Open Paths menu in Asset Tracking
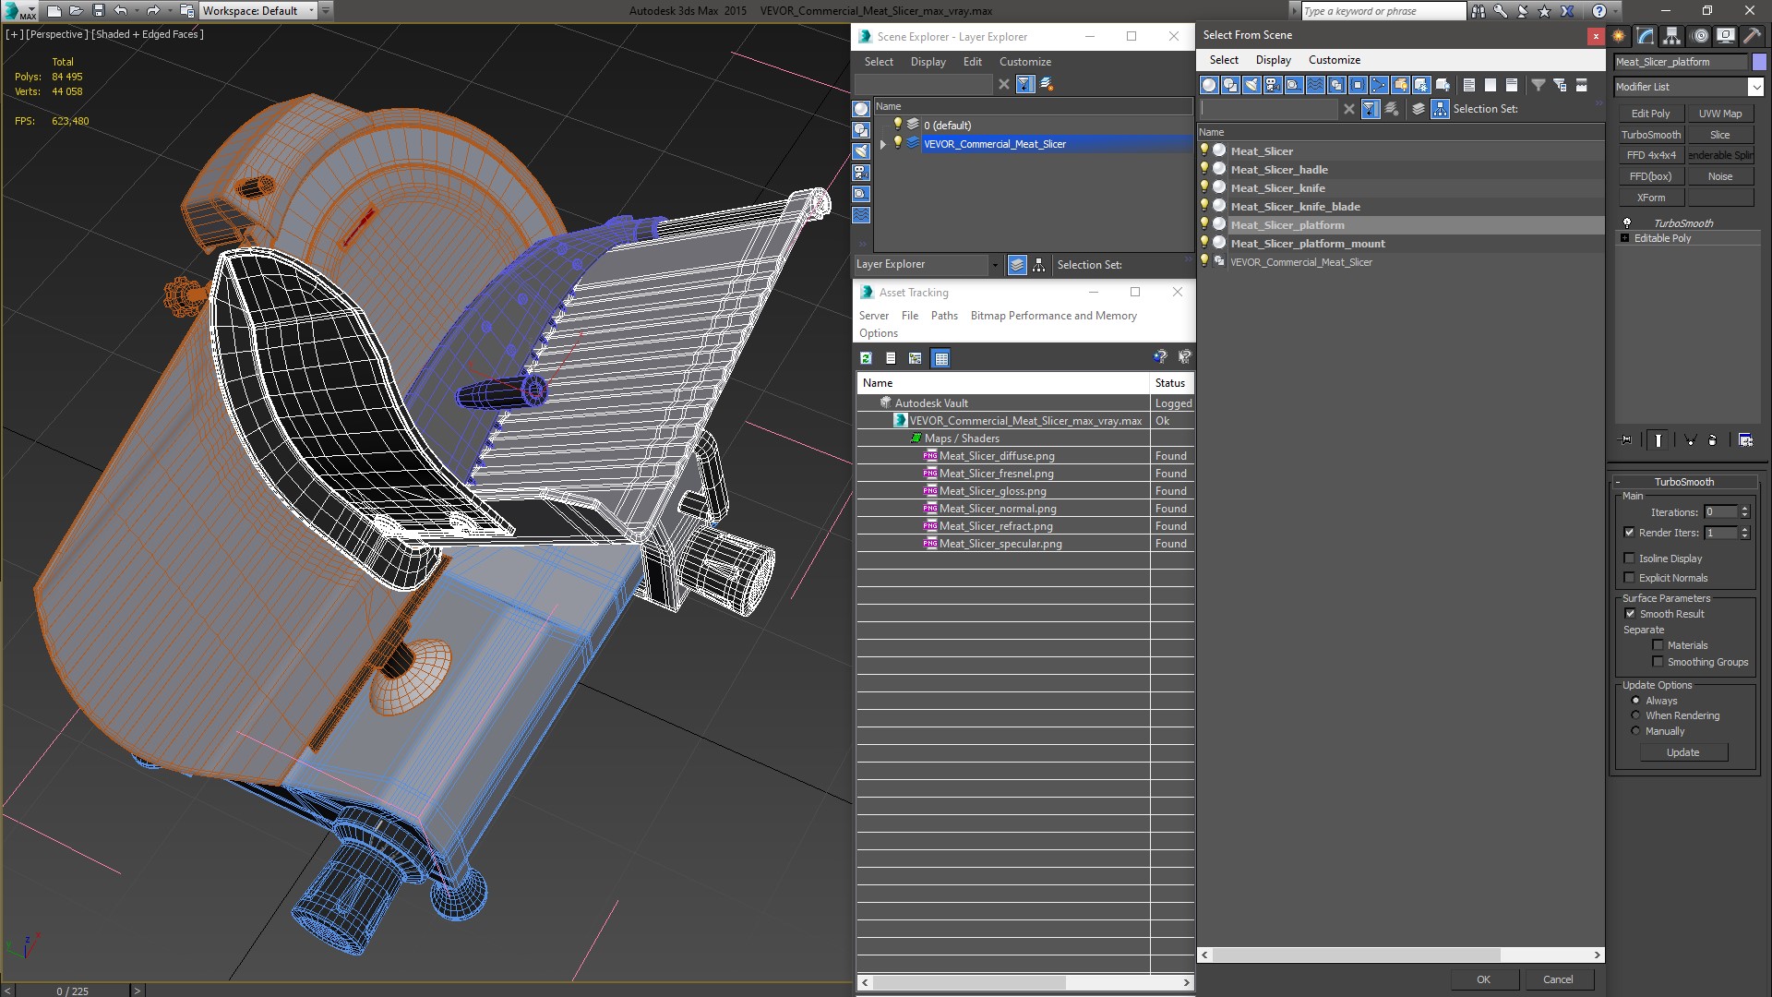 tap(944, 316)
